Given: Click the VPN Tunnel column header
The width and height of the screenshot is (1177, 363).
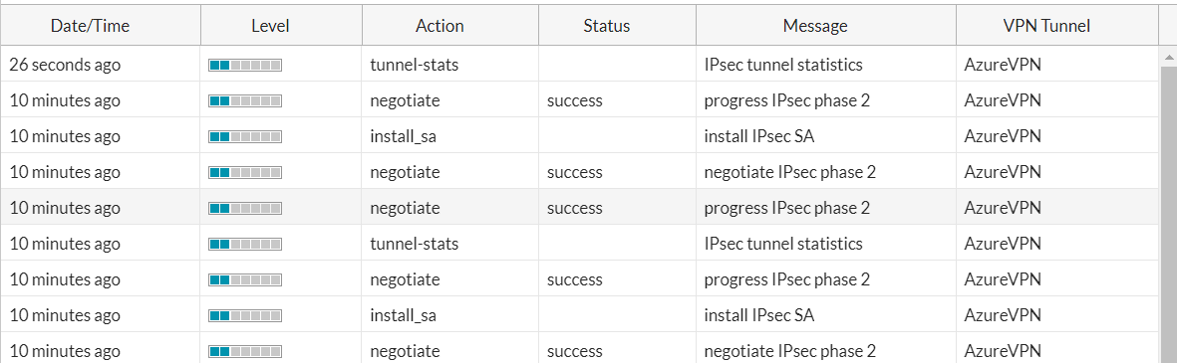Looking at the screenshot, I should [1046, 26].
